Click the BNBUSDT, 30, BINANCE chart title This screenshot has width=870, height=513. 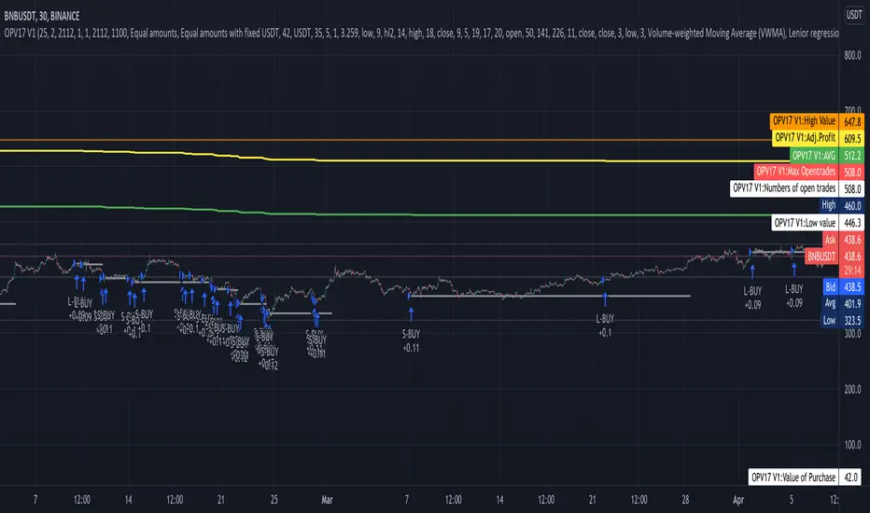(42, 16)
